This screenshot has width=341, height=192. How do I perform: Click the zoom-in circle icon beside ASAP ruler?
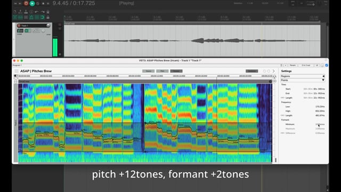coord(274,77)
